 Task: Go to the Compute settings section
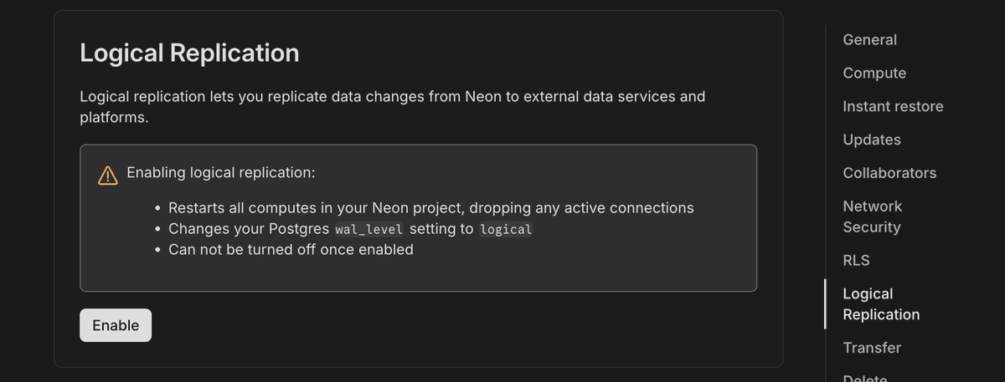[x=874, y=73]
